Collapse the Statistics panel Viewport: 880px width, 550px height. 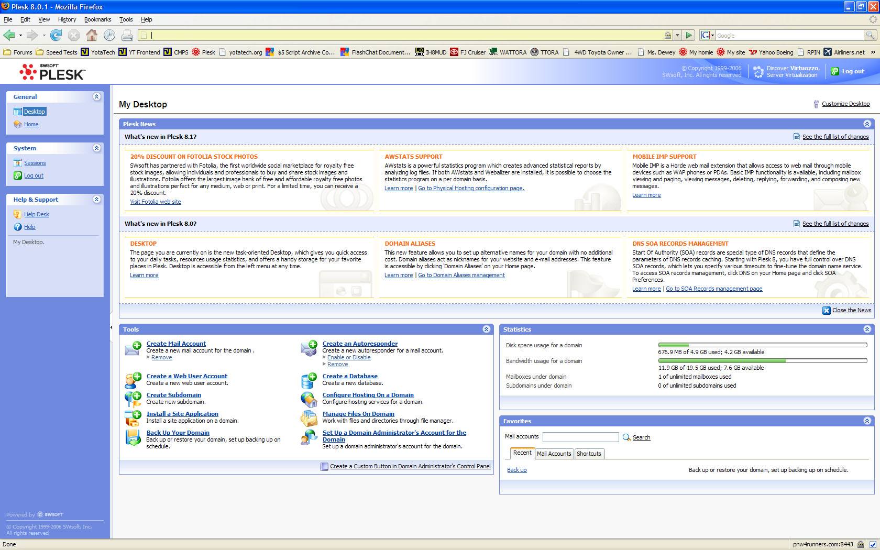click(x=867, y=329)
